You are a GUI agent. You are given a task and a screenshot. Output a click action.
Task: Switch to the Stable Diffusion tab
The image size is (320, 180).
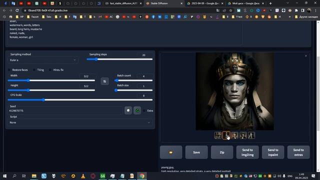coord(164,3)
